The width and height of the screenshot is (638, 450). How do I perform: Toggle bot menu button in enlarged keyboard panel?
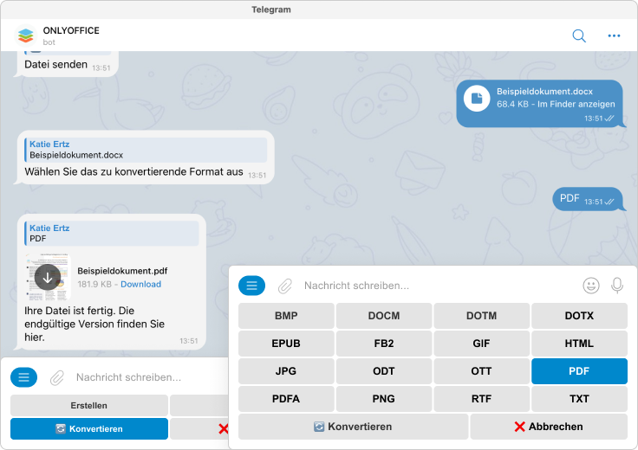[x=251, y=286]
